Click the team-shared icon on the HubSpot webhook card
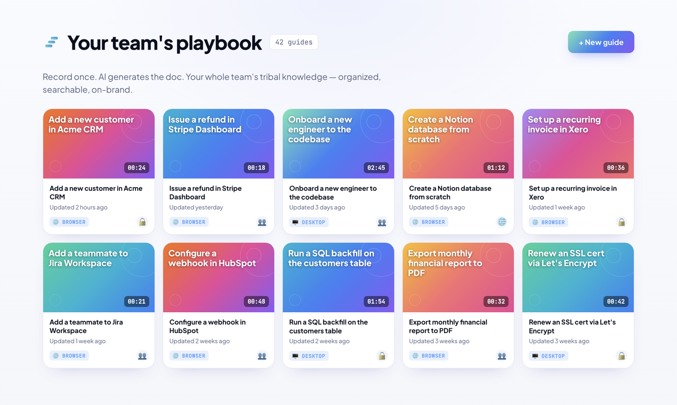Viewport: 677px width, 405px height. point(262,356)
